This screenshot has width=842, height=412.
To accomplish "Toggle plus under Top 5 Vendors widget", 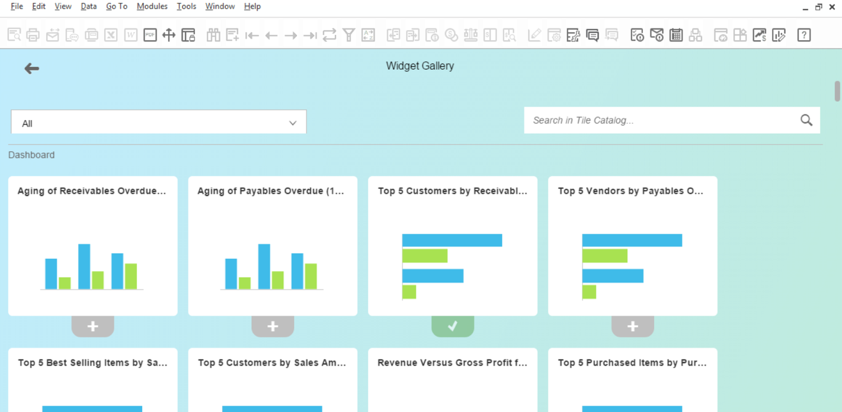I will coord(633,326).
